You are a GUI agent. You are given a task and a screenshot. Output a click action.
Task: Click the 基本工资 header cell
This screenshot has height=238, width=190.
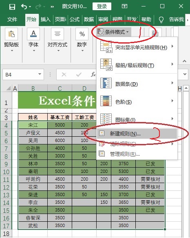pyautogui.click(x=60, y=117)
